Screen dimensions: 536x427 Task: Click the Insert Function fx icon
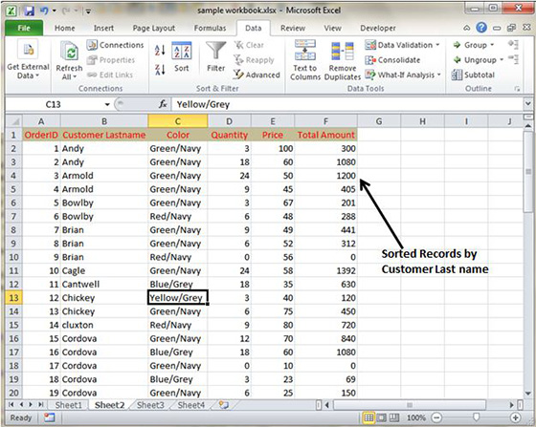point(163,104)
